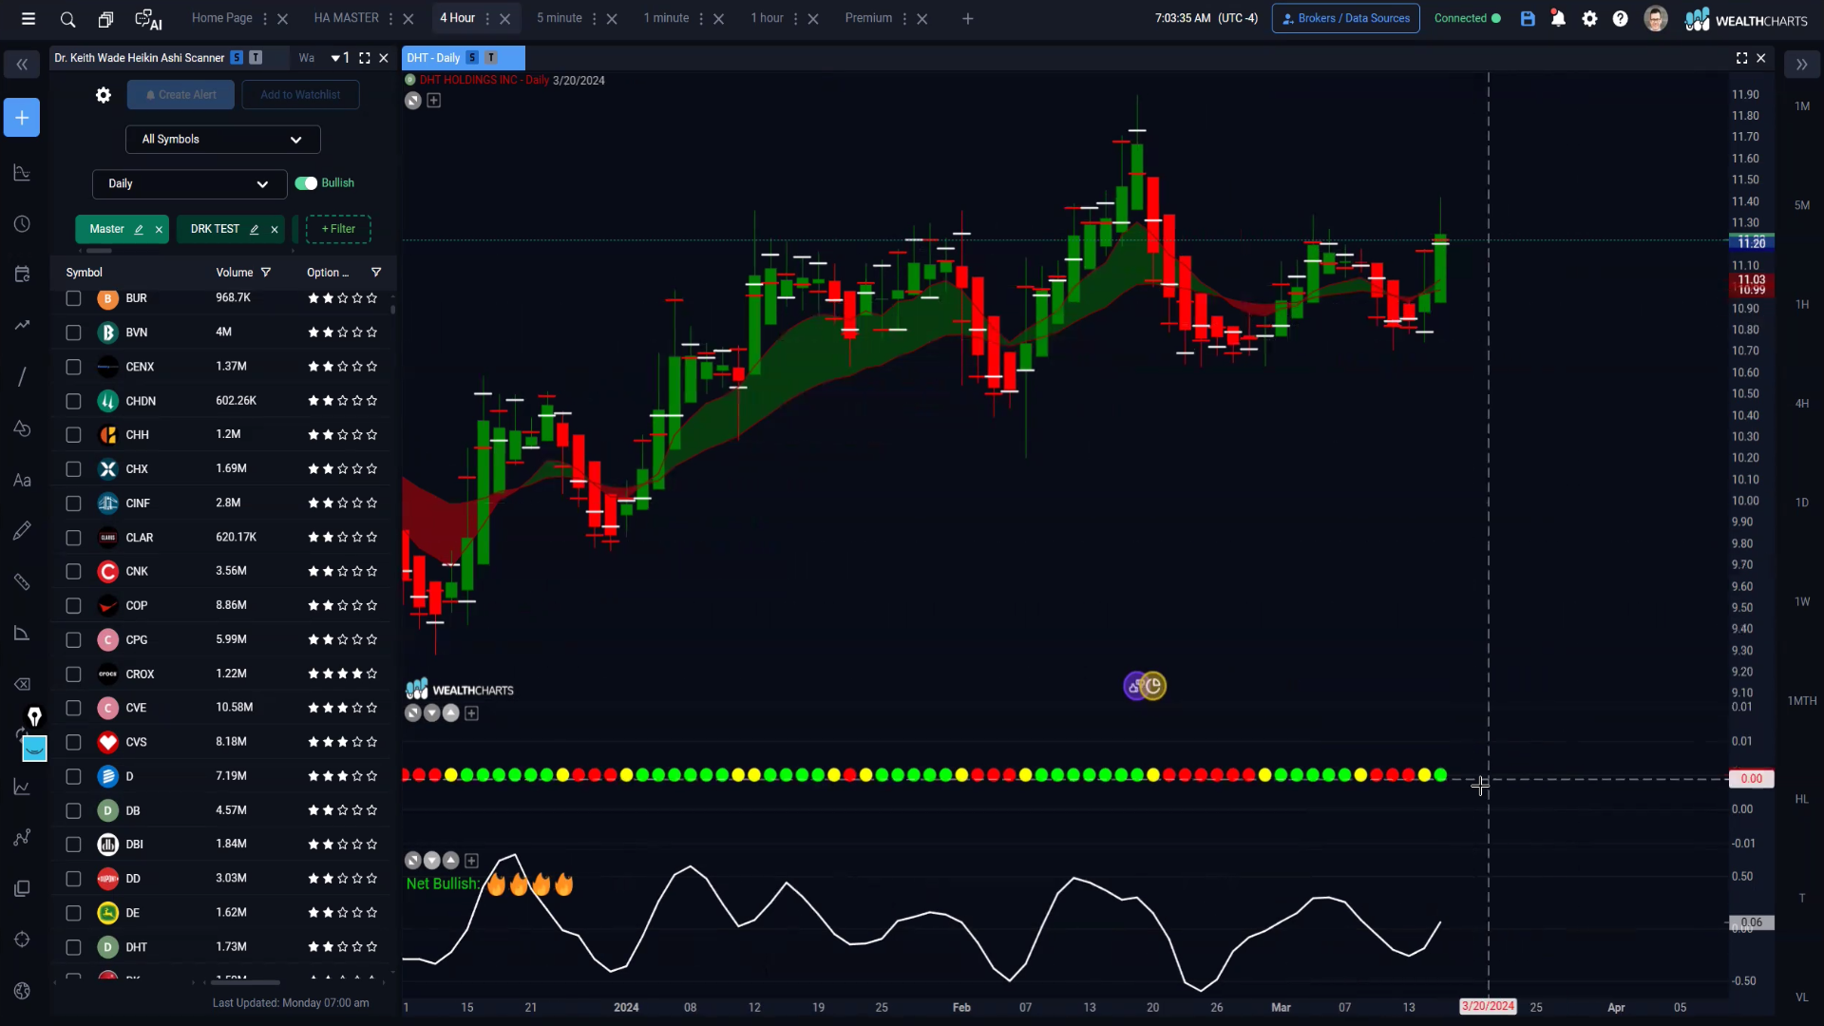Open notifications bell icon

(1558, 19)
